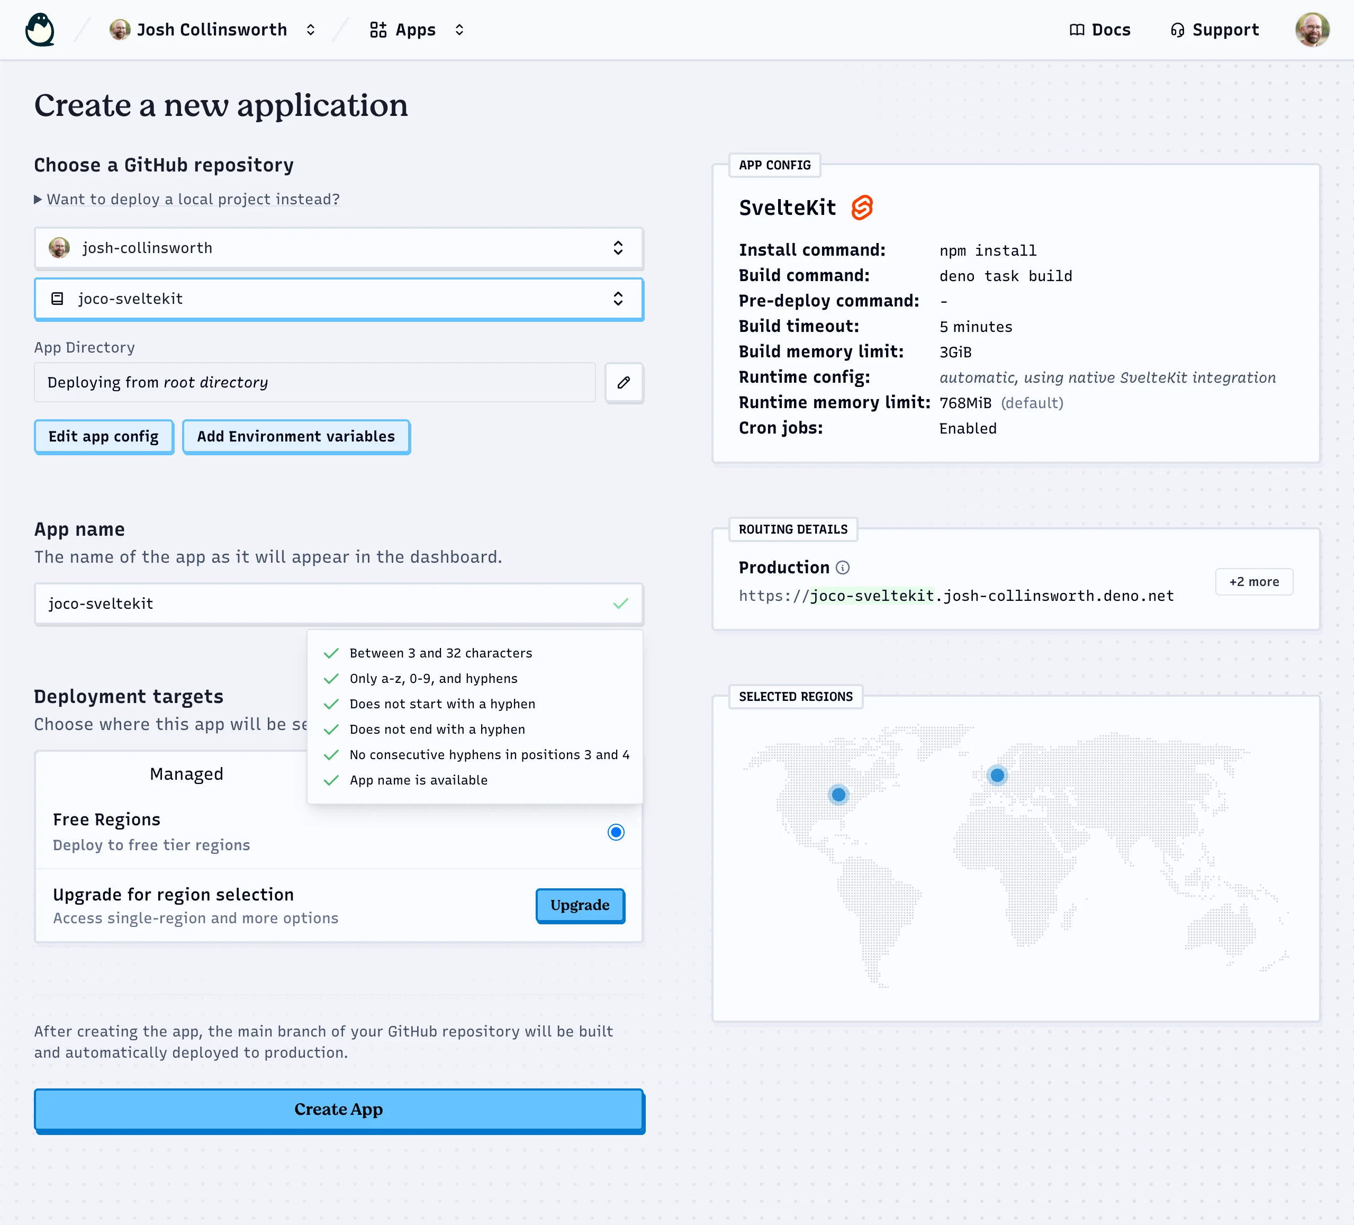Click the North America region dot on map
The image size is (1354, 1225).
coord(838,795)
